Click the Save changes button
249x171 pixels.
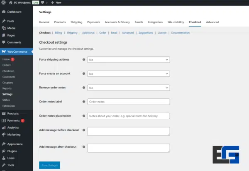tap(49, 166)
